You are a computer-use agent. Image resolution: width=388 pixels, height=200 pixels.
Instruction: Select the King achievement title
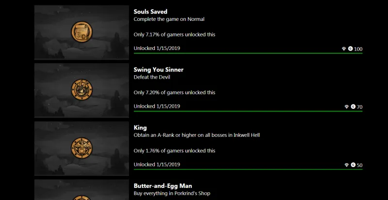pyautogui.click(x=140, y=128)
